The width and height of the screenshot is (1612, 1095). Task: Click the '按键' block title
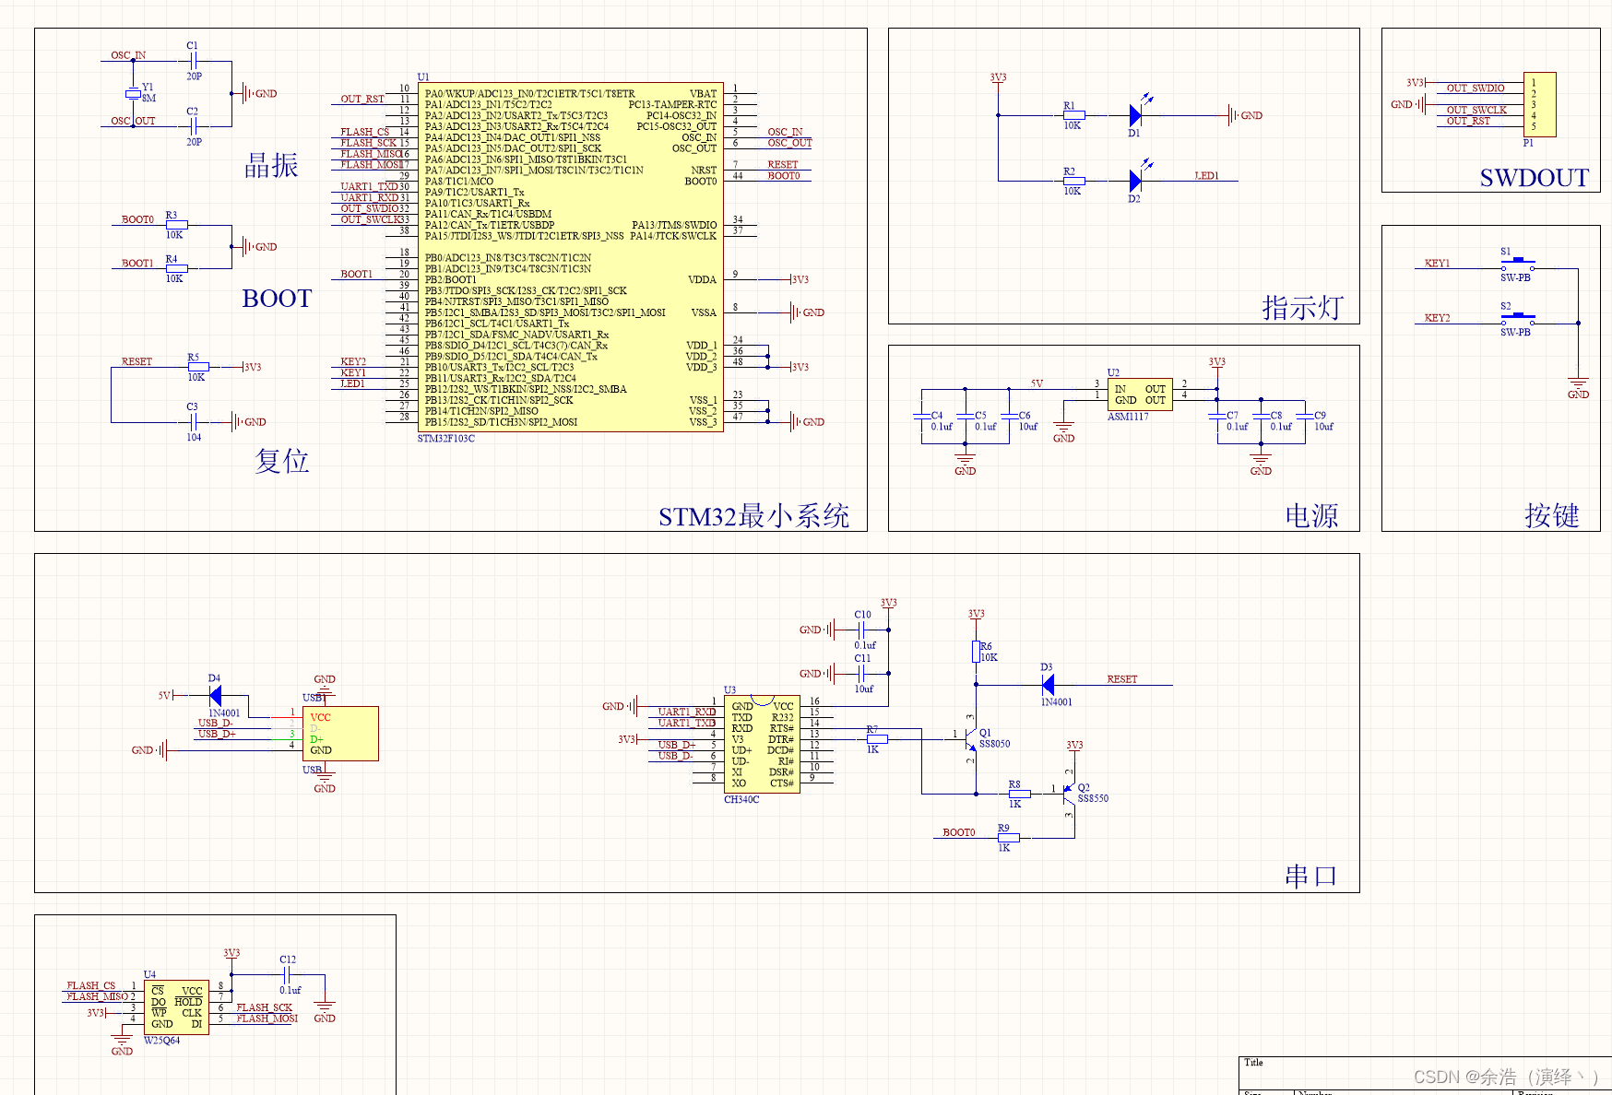point(1552,515)
